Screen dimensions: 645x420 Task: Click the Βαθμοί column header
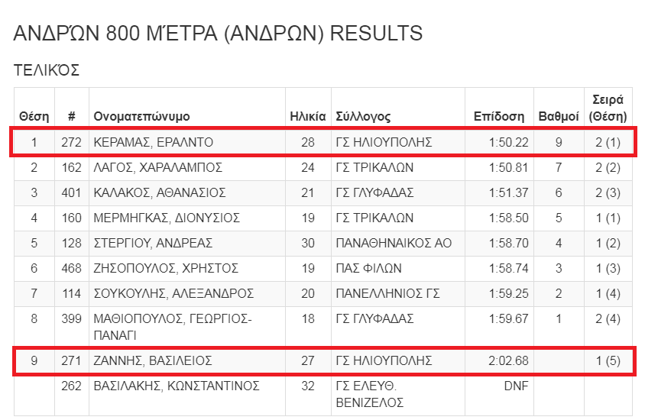point(559,116)
